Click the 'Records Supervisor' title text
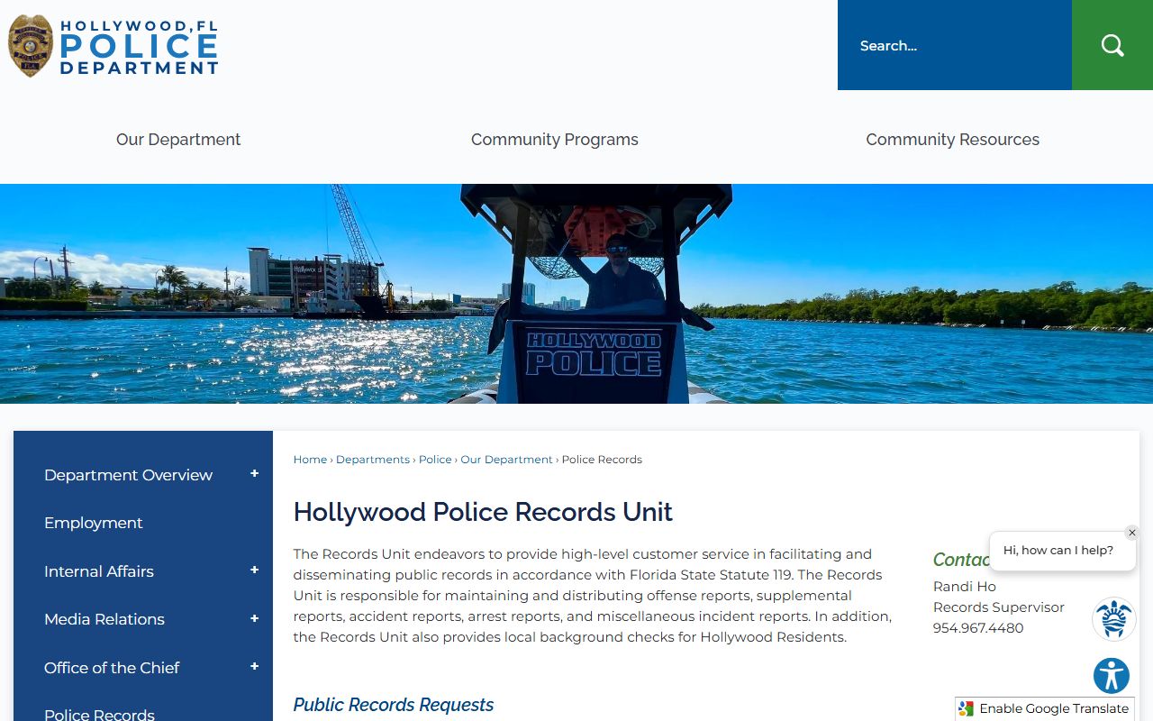 click(x=999, y=607)
